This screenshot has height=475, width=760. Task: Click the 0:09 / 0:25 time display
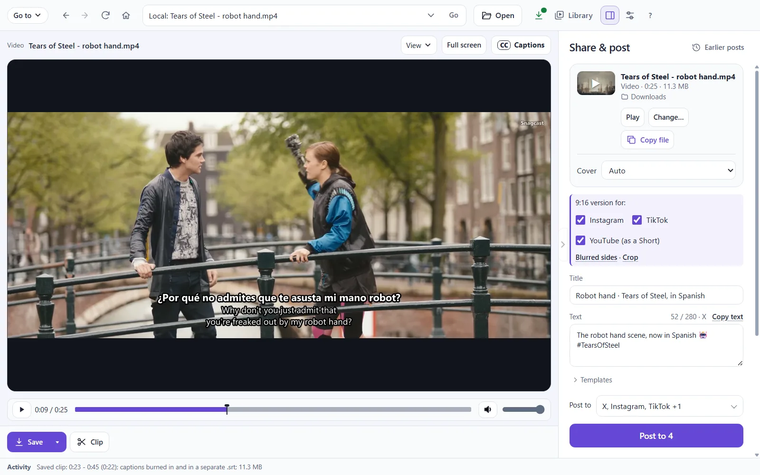[51, 409]
